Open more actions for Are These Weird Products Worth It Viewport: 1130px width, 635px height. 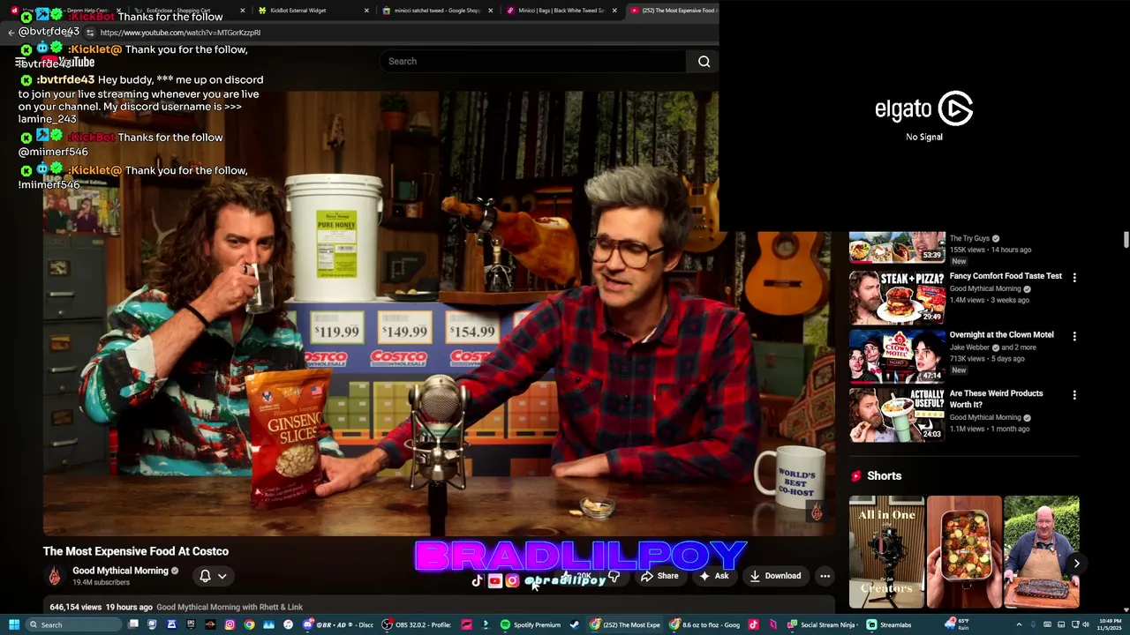tap(1074, 395)
